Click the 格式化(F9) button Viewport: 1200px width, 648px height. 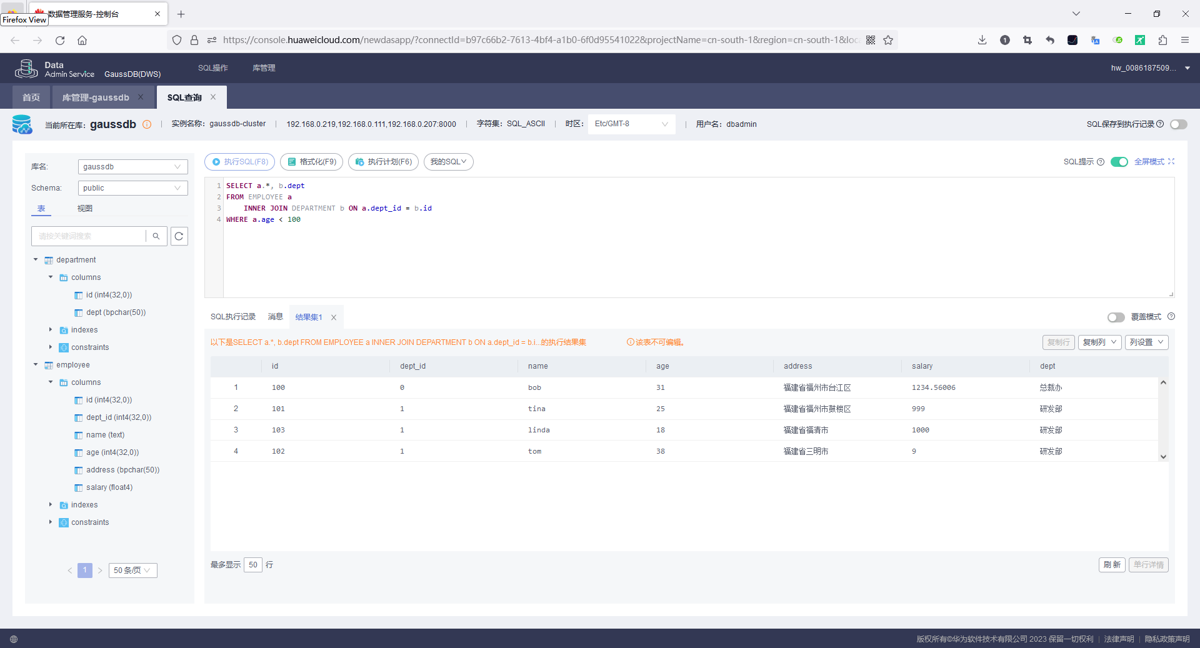311,162
